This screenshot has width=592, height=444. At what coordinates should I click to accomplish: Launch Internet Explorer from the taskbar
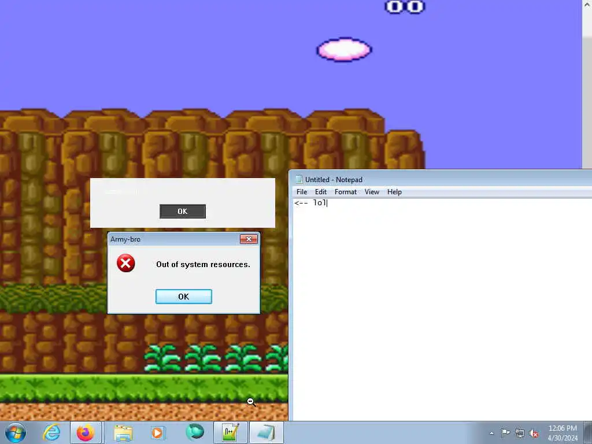[51, 432]
